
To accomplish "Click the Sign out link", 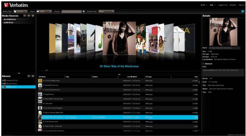I will pyautogui.click(x=241, y=5).
